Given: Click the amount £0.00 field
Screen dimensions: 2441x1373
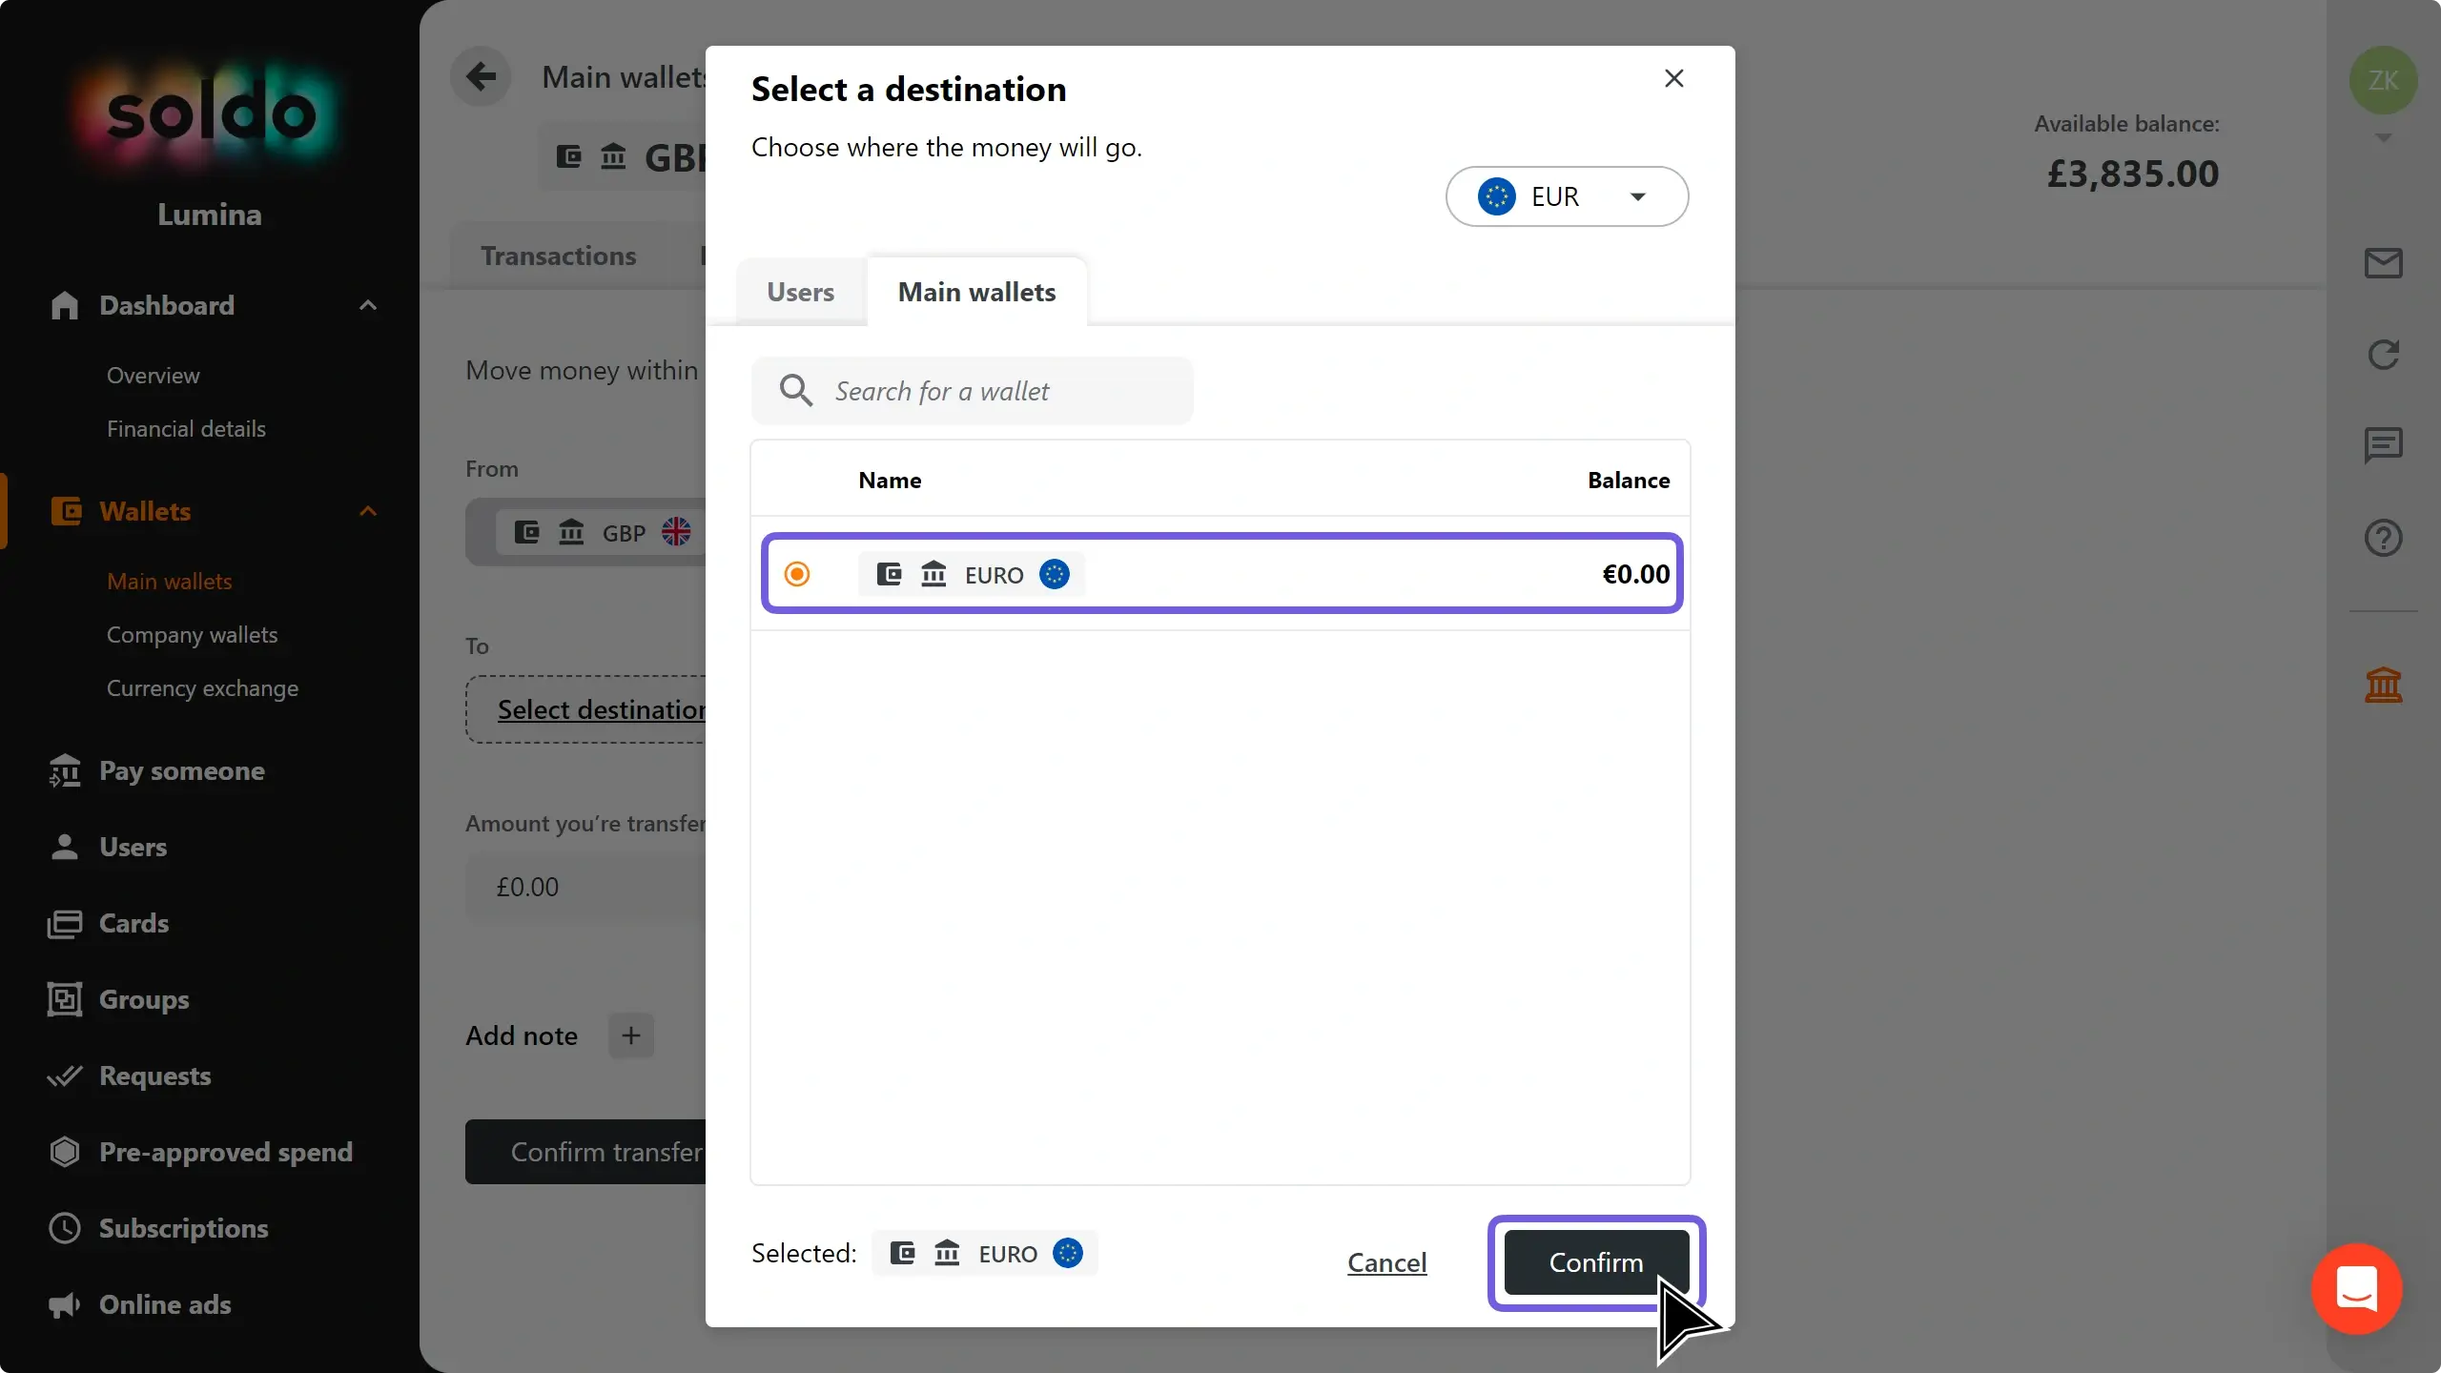Looking at the screenshot, I should pyautogui.click(x=585, y=887).
